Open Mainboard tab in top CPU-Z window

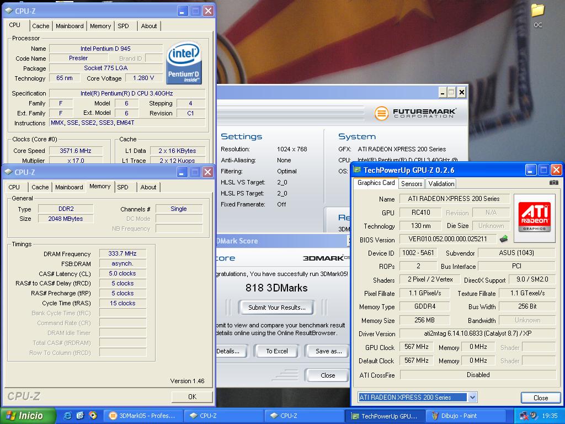click(x=70, y=26)
